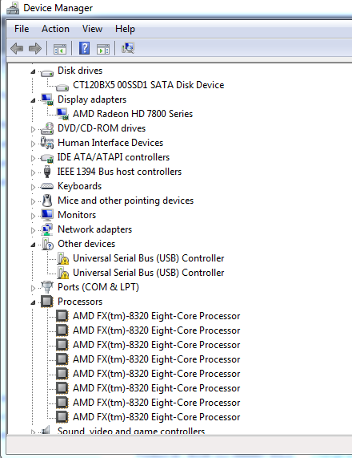
Task: Click the second USB Controller warning icon
Action: click(x=62, y=273)
